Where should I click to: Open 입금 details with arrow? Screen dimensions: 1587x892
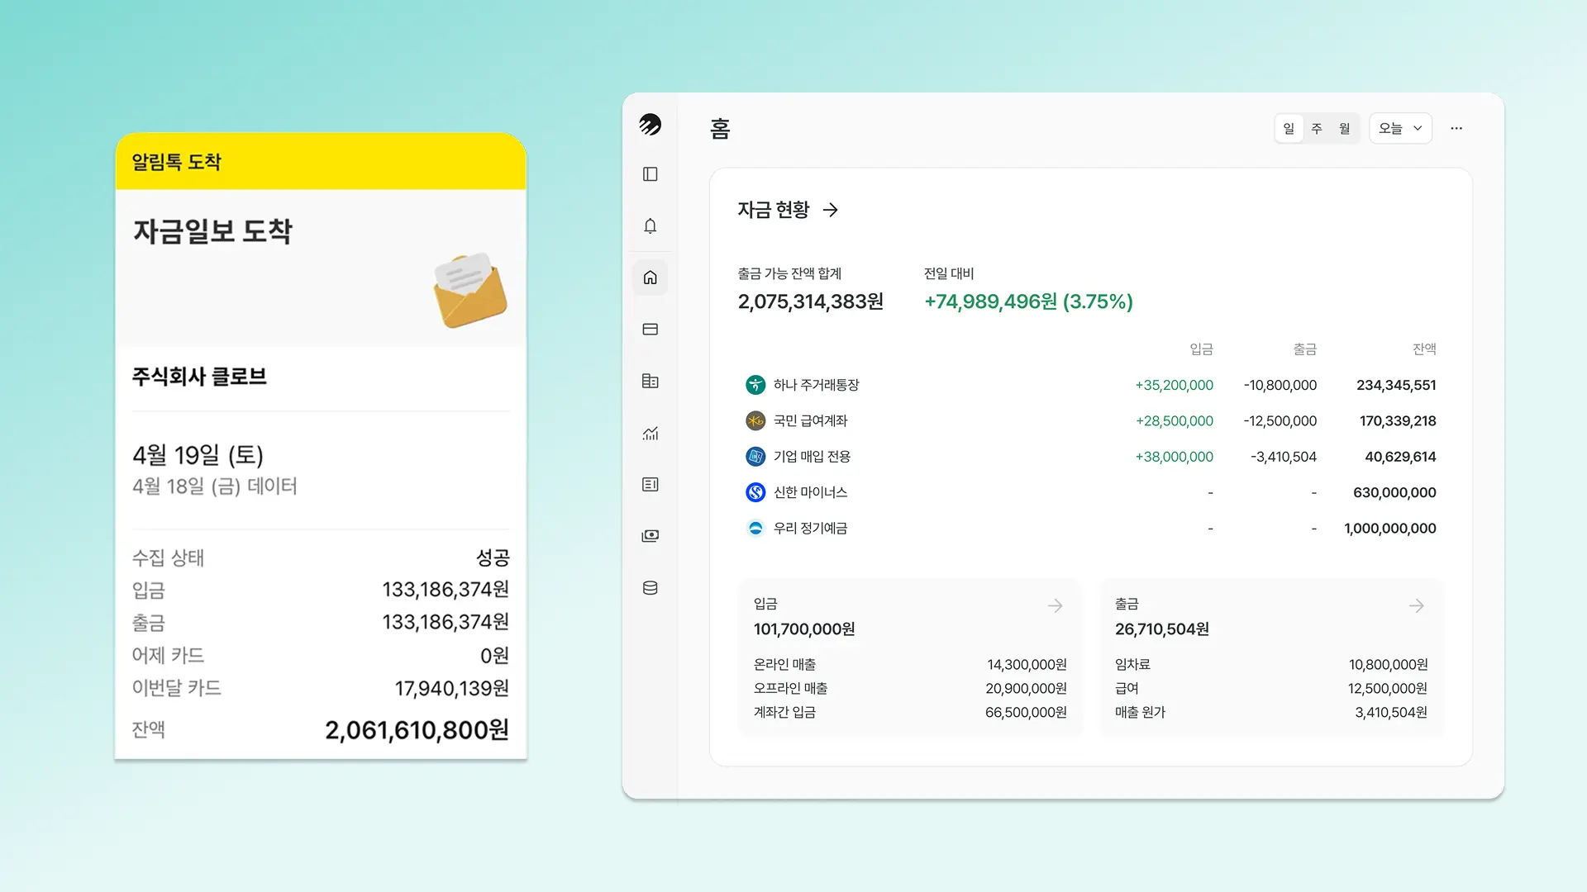[1055, 606]
